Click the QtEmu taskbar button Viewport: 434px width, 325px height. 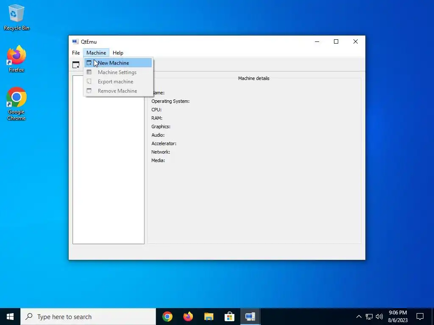coord(250,317)
